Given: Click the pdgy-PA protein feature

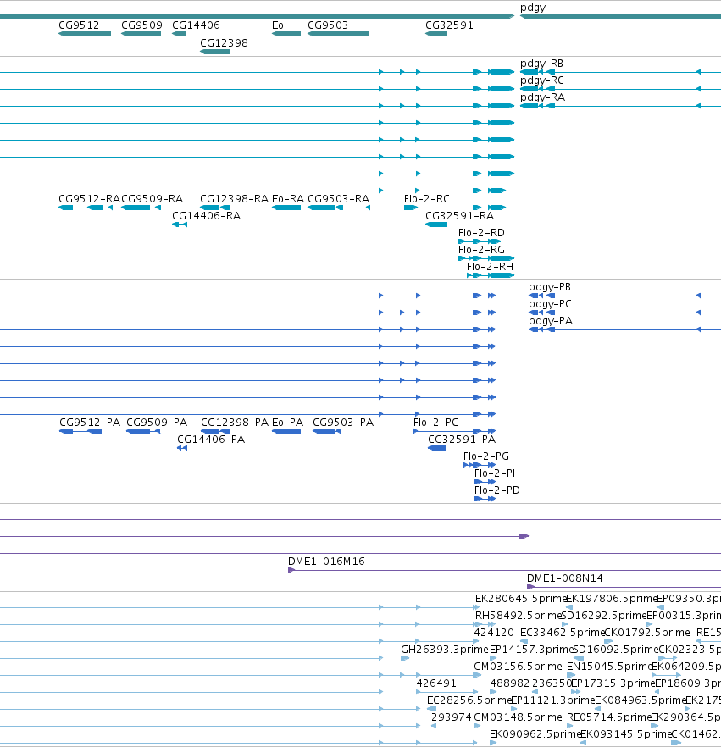Looking at the screenshot, I should 624,329.
